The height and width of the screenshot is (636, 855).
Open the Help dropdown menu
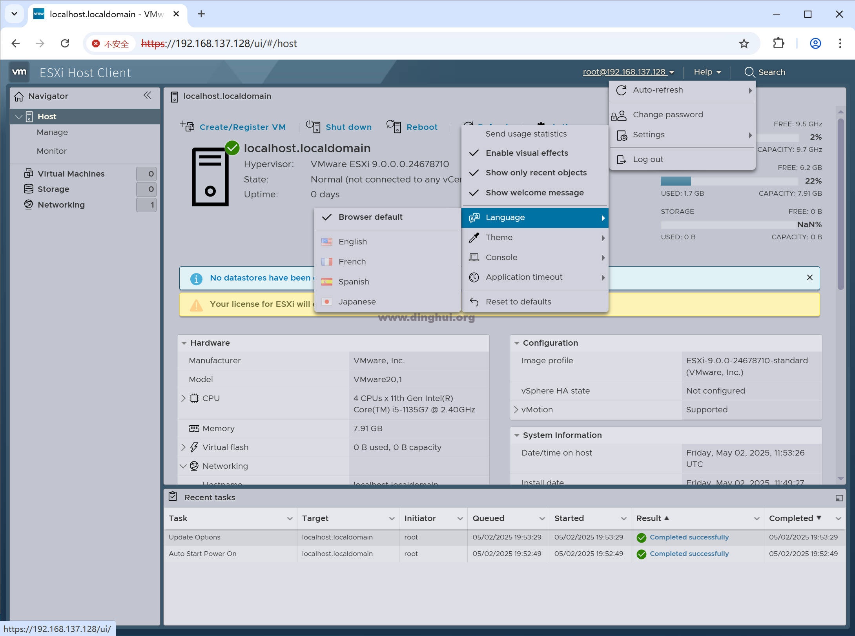coord(707,72)
